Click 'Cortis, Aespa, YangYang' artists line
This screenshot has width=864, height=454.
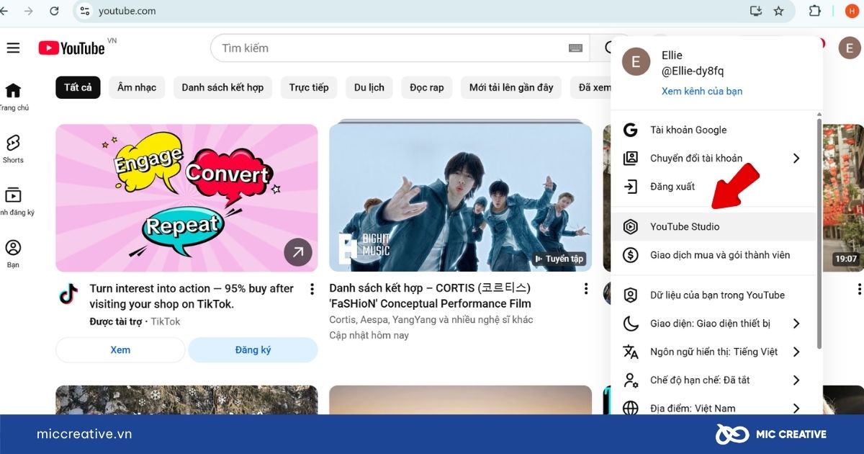point(431,319)
